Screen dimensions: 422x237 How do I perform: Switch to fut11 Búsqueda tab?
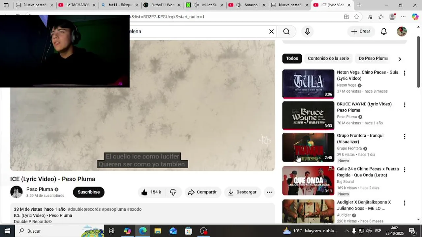pyautogui.click(x=120, y=5)
